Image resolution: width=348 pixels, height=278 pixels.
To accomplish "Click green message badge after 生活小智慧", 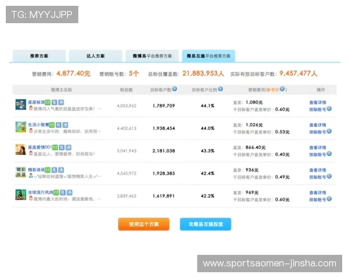I will pos(52,125).
